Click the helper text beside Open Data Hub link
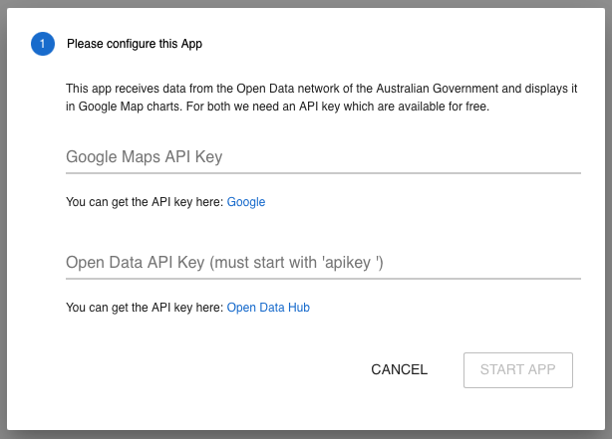The image size is (612, 439). click(145, 308)
